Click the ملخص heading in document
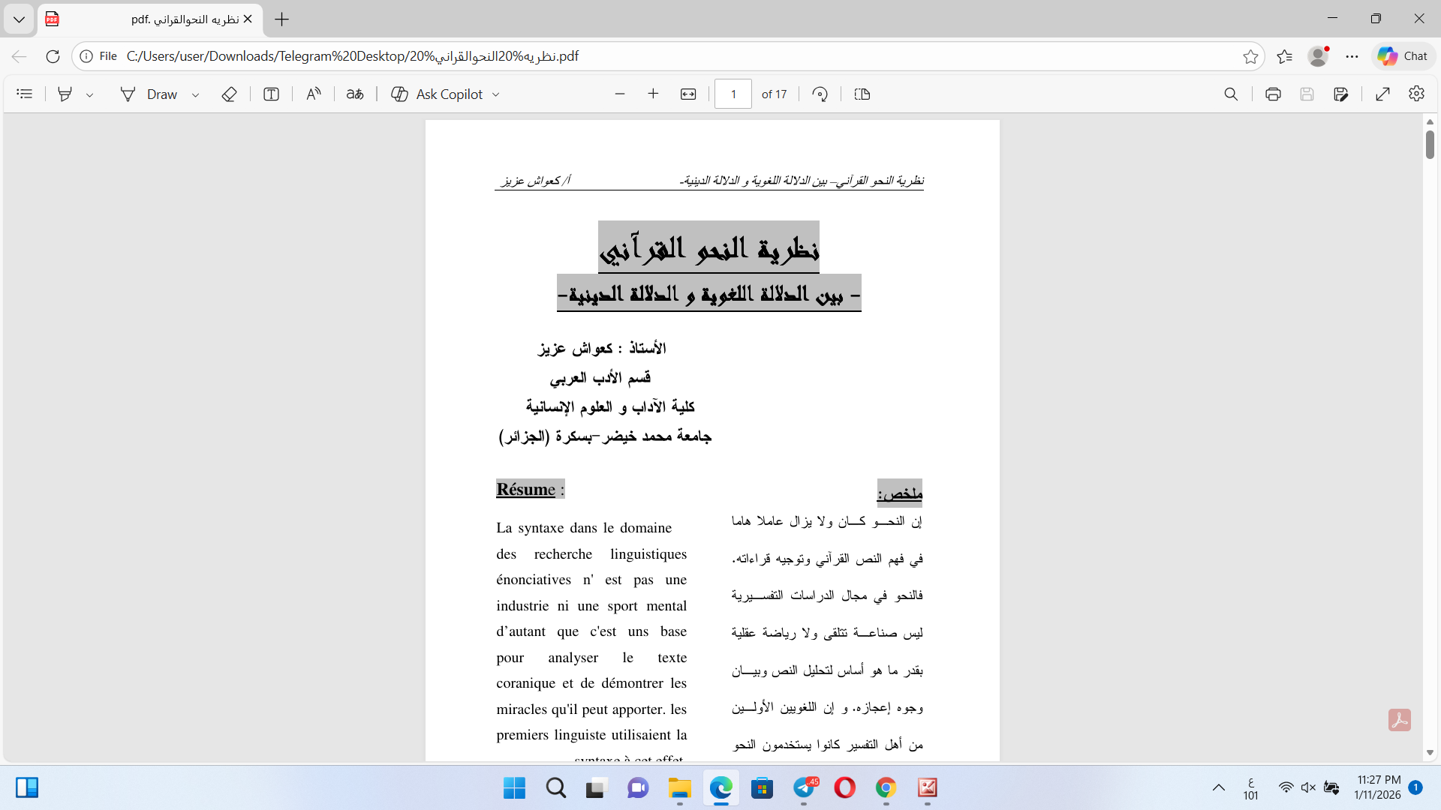1441x810 pixels. click(899, 493)
